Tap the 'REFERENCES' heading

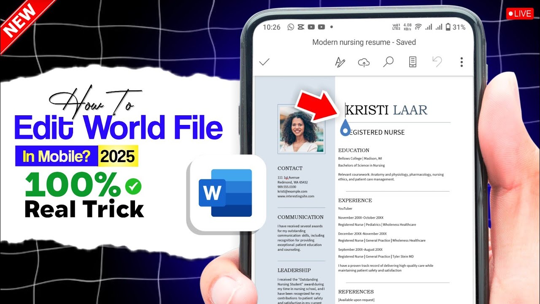(x=356, y=292)
